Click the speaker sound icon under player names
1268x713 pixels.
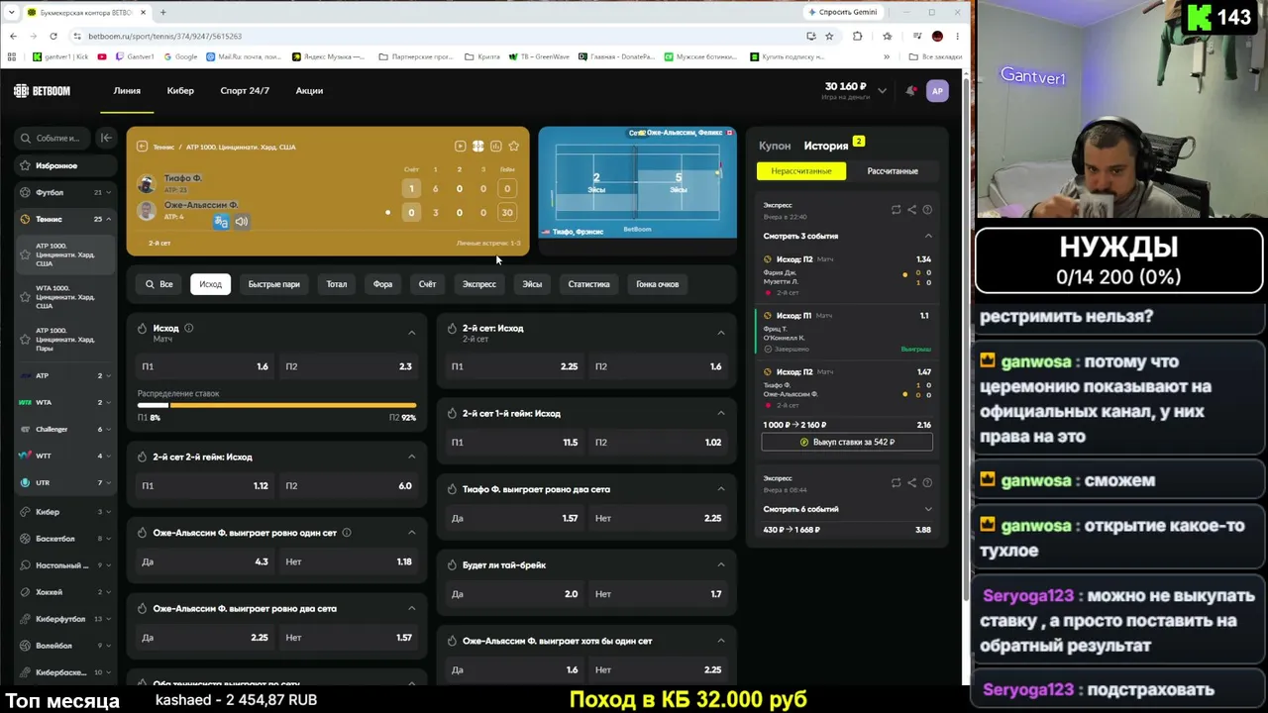pos(241,222)
